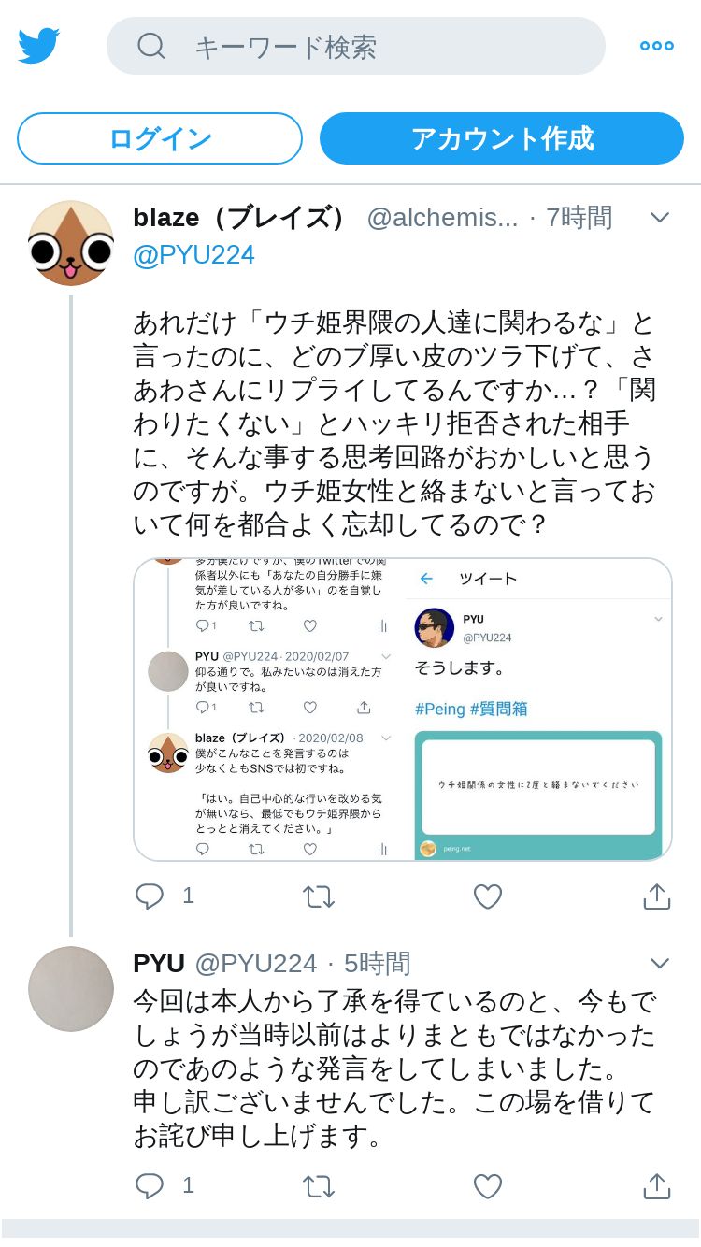
Task: Like blaze's tweet with heart icon
Action: (x=488, y=896)
